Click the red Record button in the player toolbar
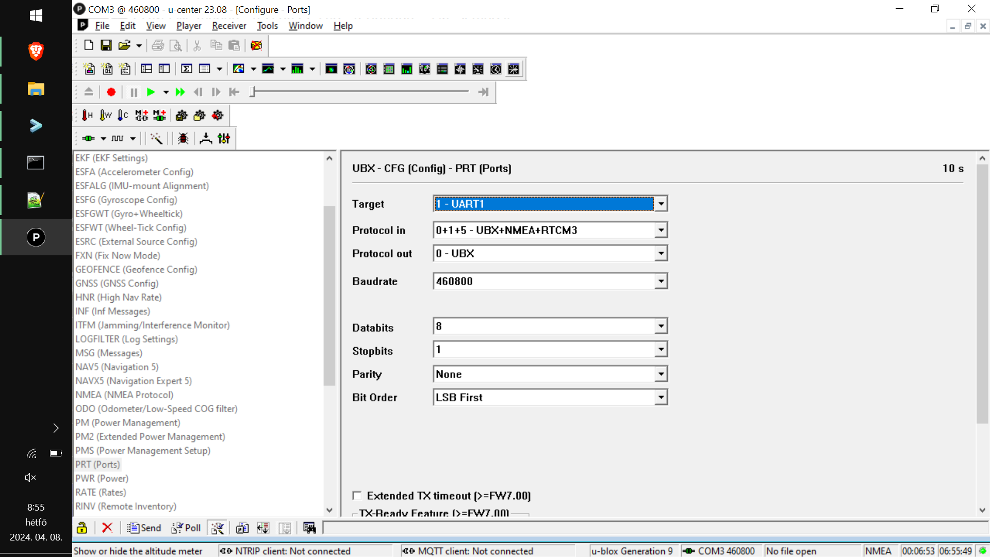The image size is (990, 557). click(x=111, y=92)
